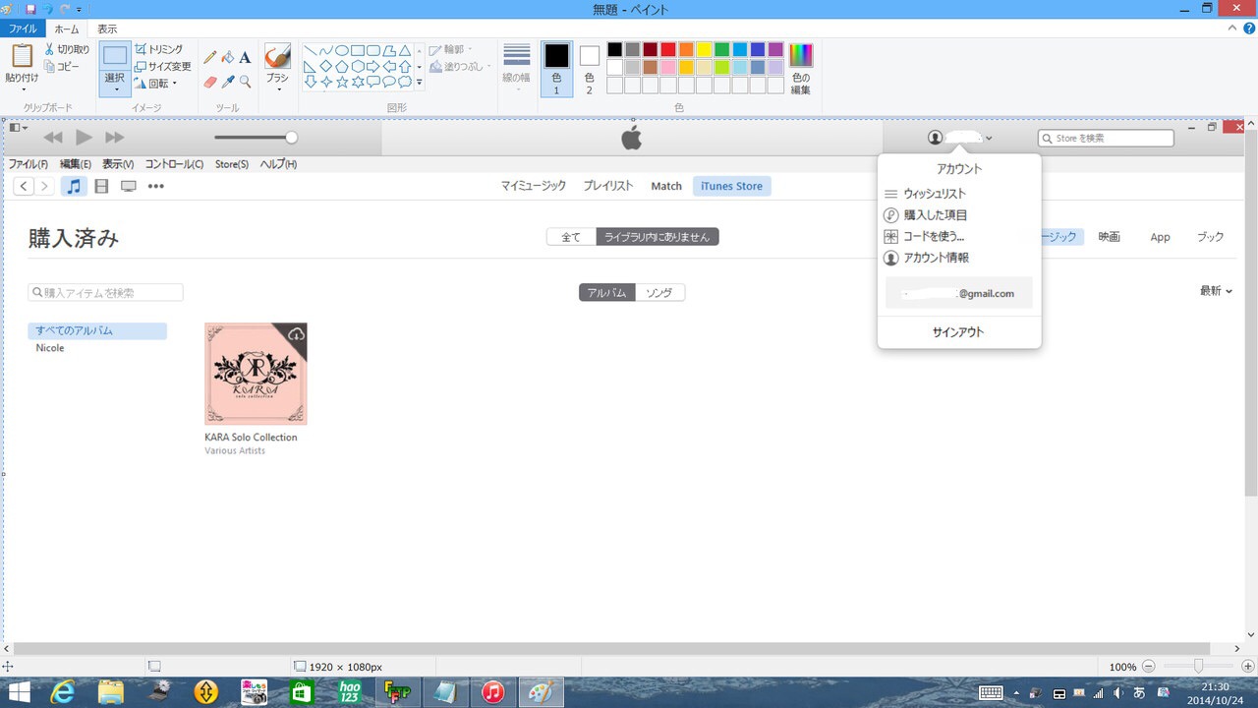This screenshot has height=708, width=1258.
Task: Click the Cut (切り取り) button
Action: (66, 49)
